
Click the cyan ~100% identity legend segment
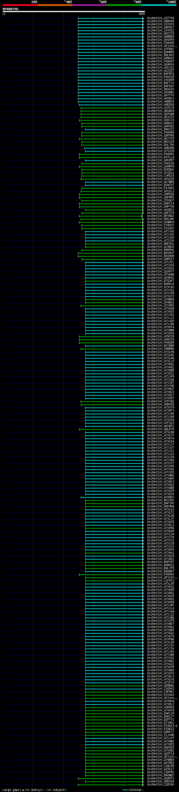click(x=159, y=5)
